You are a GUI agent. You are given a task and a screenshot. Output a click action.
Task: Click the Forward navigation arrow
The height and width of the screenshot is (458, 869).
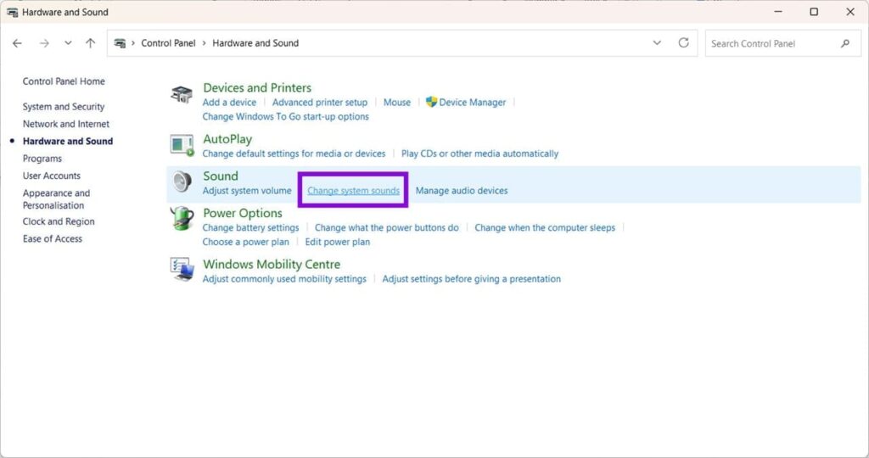(x=44, y=43)
